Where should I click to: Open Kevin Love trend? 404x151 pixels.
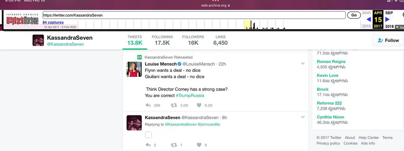click(x=328, y=75)
